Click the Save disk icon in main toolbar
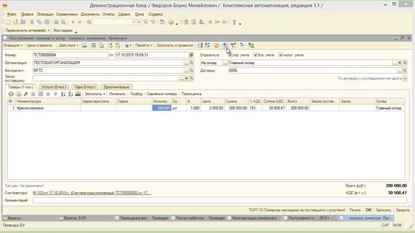The image size is (415, 233). tap(23, 22)
